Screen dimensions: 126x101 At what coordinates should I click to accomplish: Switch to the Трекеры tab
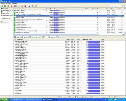pos(25,37)
